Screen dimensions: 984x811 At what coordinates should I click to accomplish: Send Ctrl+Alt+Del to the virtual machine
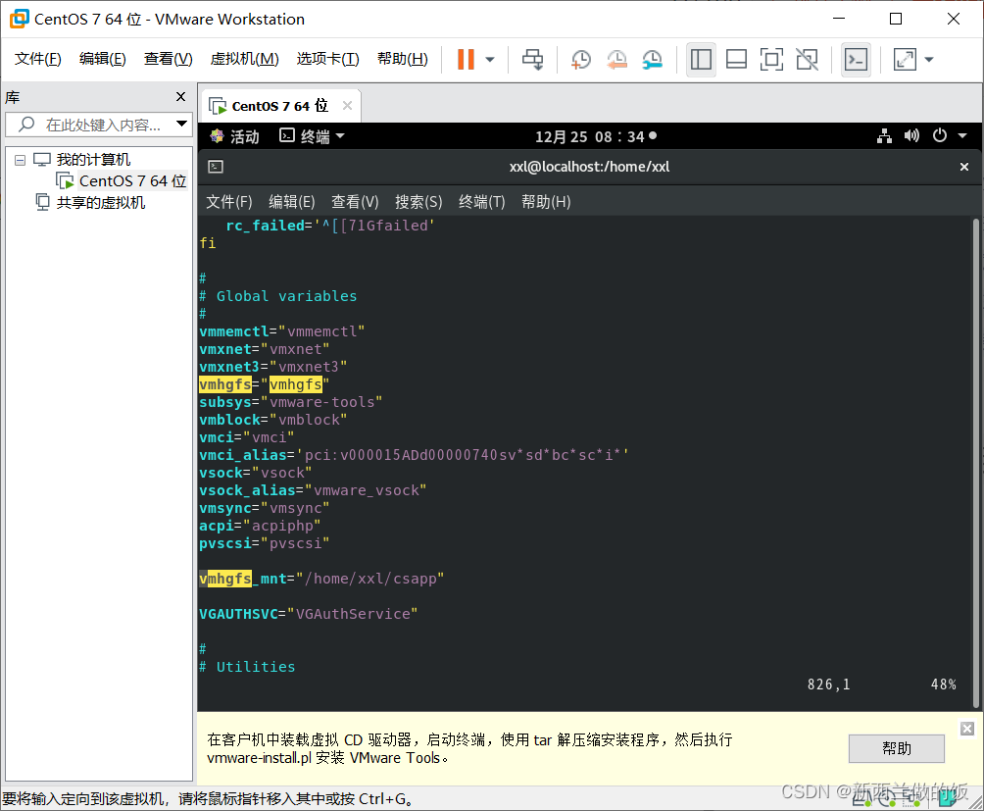533,60
